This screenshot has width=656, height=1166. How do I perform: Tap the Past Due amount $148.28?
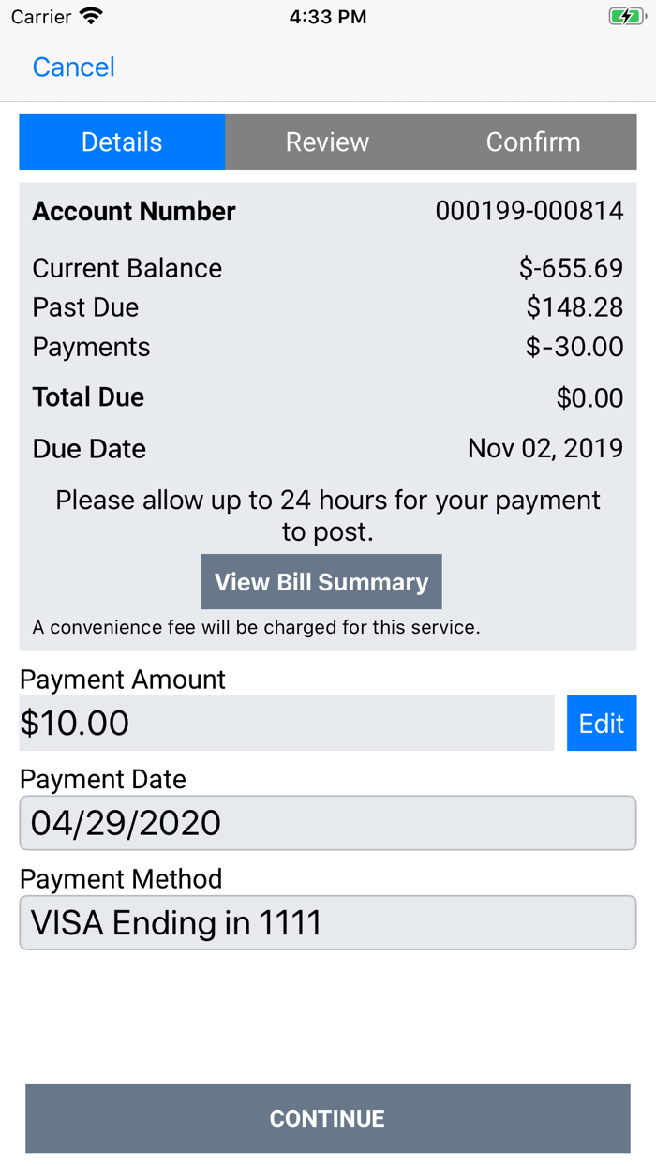tap(574, 307)
